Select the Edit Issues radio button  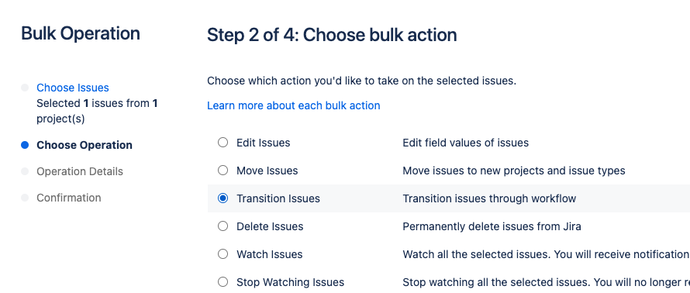click(223, 143)
